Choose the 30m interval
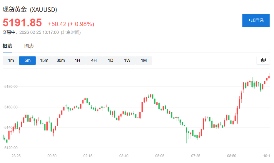Screen dimensions: 274x163 click(61, 60)
